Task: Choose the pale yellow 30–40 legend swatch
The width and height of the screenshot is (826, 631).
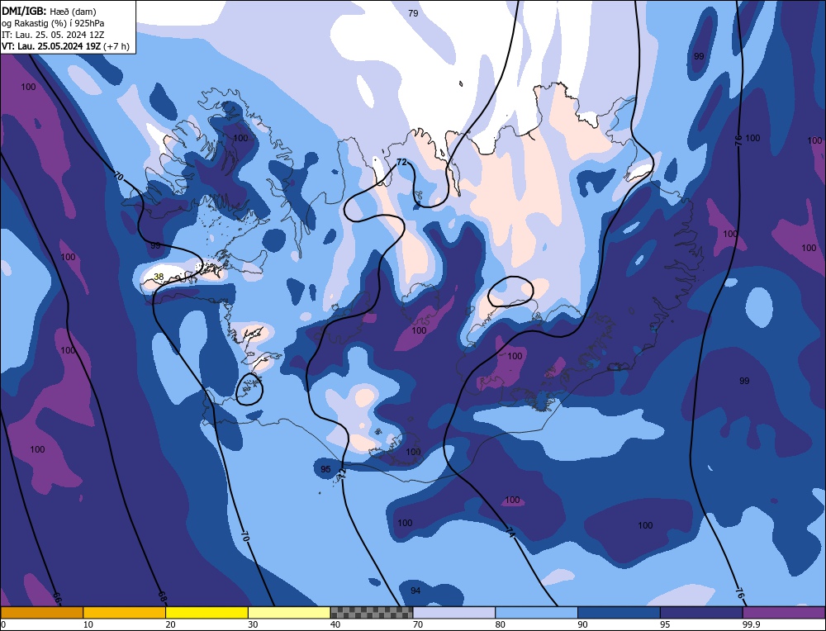Action: (289, 613)
